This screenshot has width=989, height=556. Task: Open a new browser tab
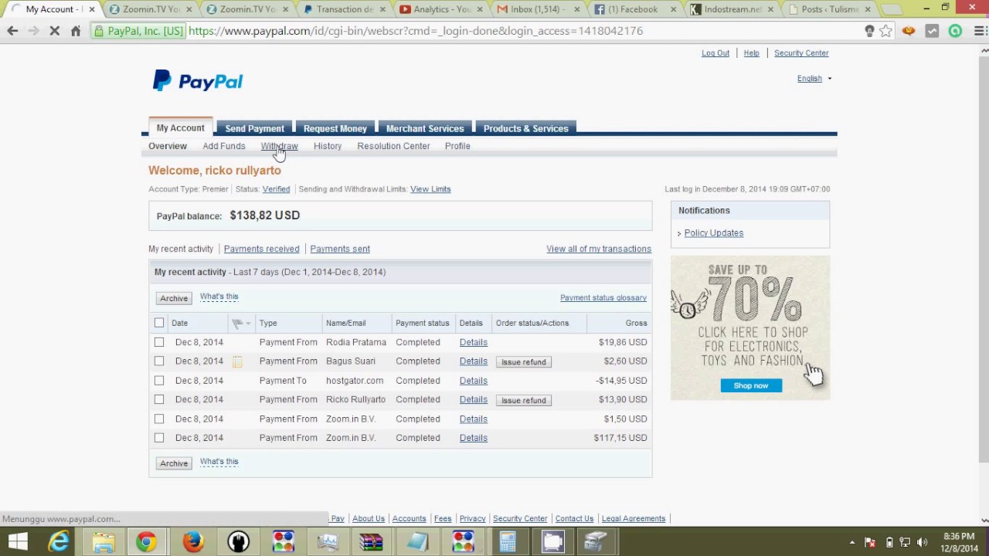[892, 9]
